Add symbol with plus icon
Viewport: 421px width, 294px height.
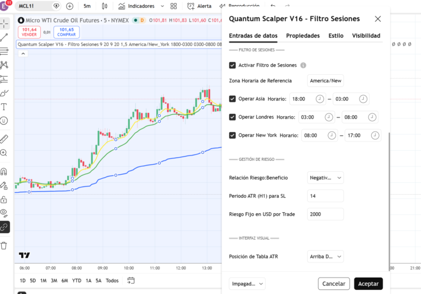click(x=70, y=6)
